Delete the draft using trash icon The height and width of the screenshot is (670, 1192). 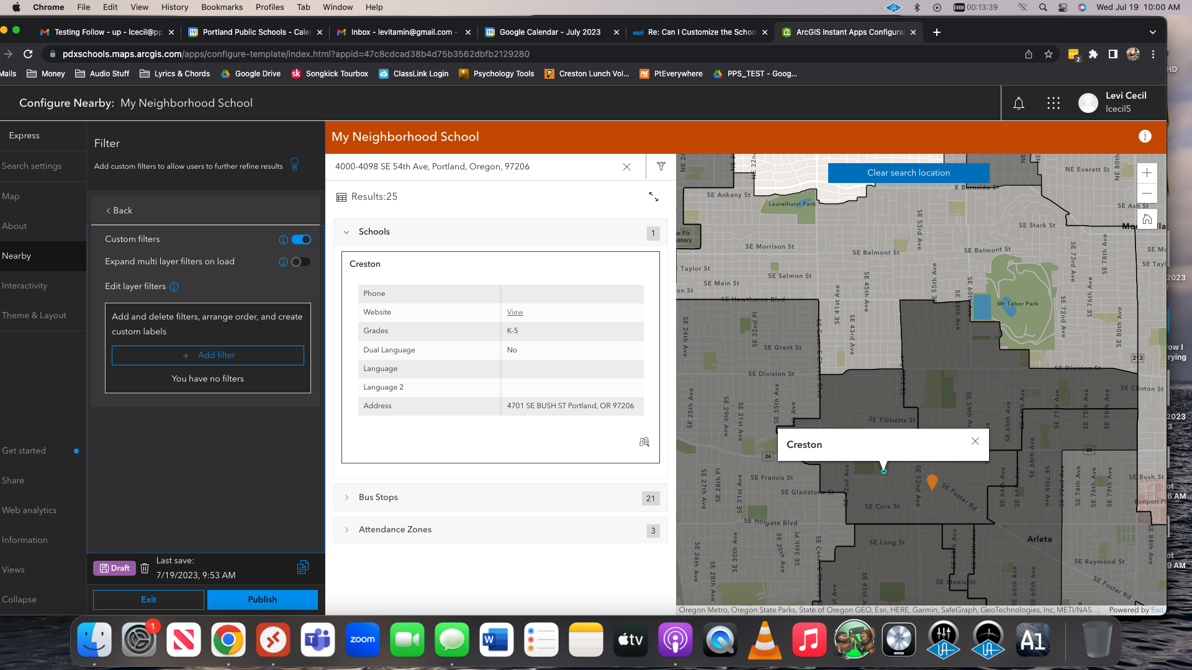(x=145, y=568)
